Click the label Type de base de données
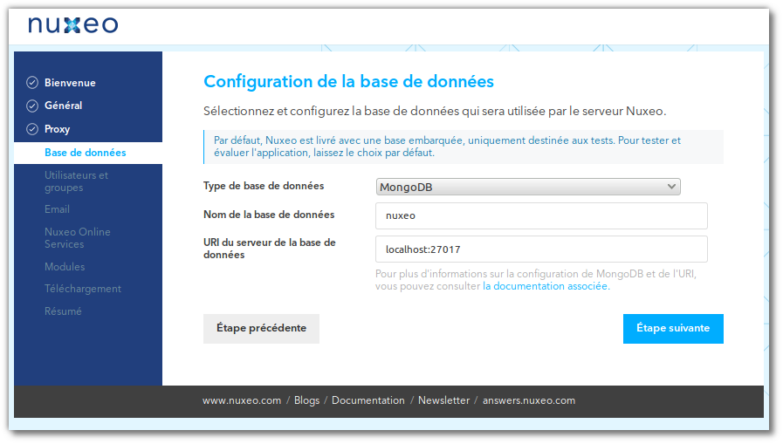The height and width of the screenshot is (444, 783). tap(264, 186)
